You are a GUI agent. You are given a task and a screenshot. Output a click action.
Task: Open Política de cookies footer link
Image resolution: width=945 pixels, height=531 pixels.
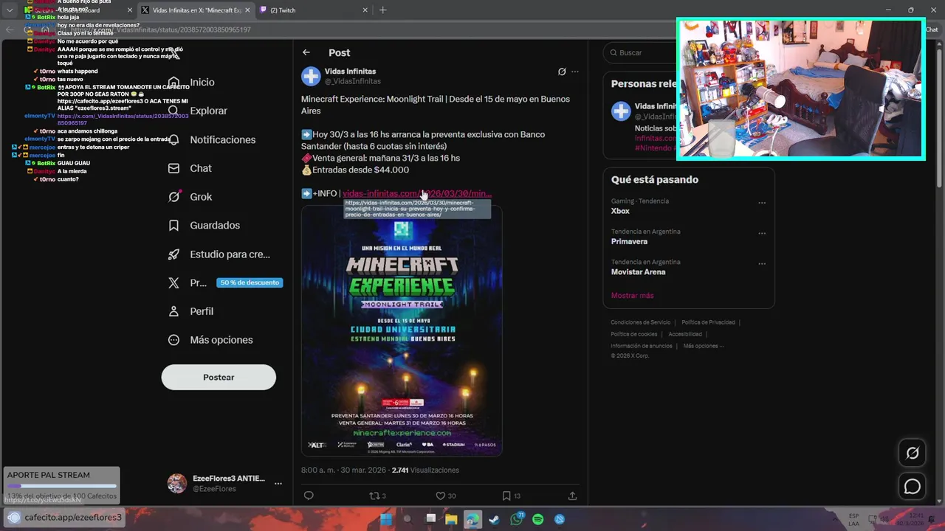[x=633, y=334]
